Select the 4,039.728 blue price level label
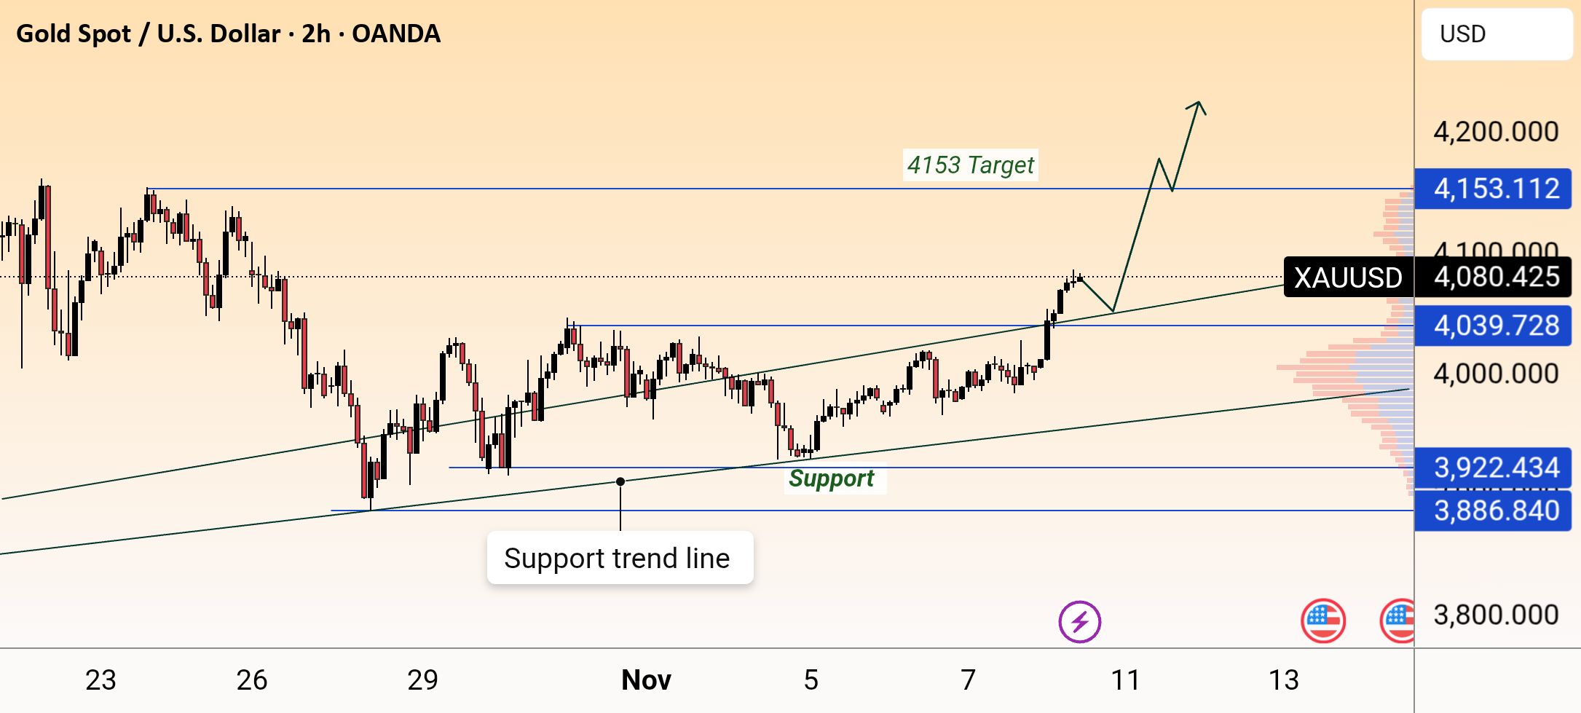1581x713 pixels. point(1493,326)
